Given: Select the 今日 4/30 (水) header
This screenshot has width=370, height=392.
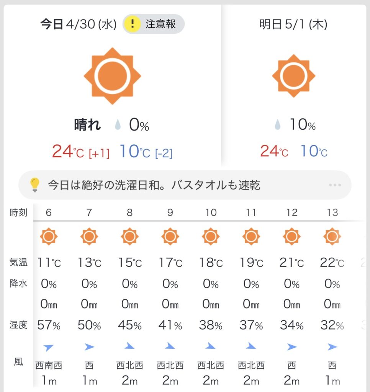Looking at the screenshot, I should 79,24.
